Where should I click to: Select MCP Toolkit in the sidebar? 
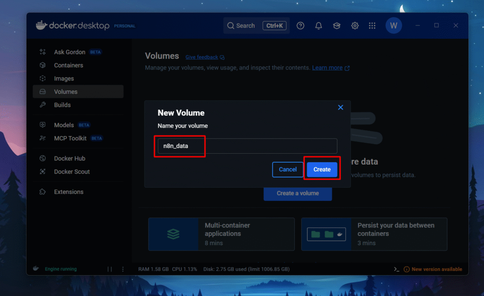click(x=70, y=138)
